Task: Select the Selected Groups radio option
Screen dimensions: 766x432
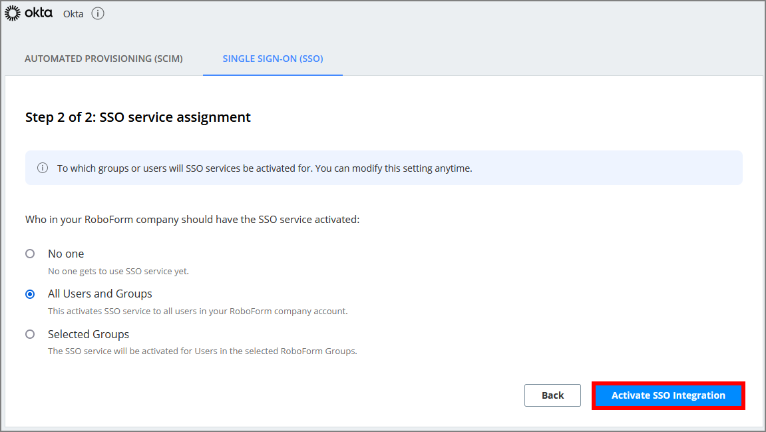Action: click(x=30, y=334)
